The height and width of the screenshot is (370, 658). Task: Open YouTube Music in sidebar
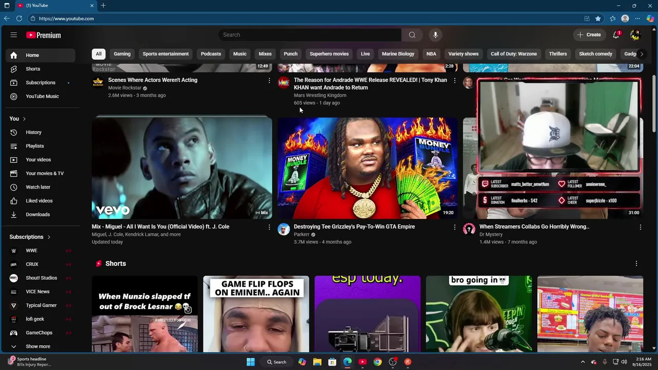point(40,96)
